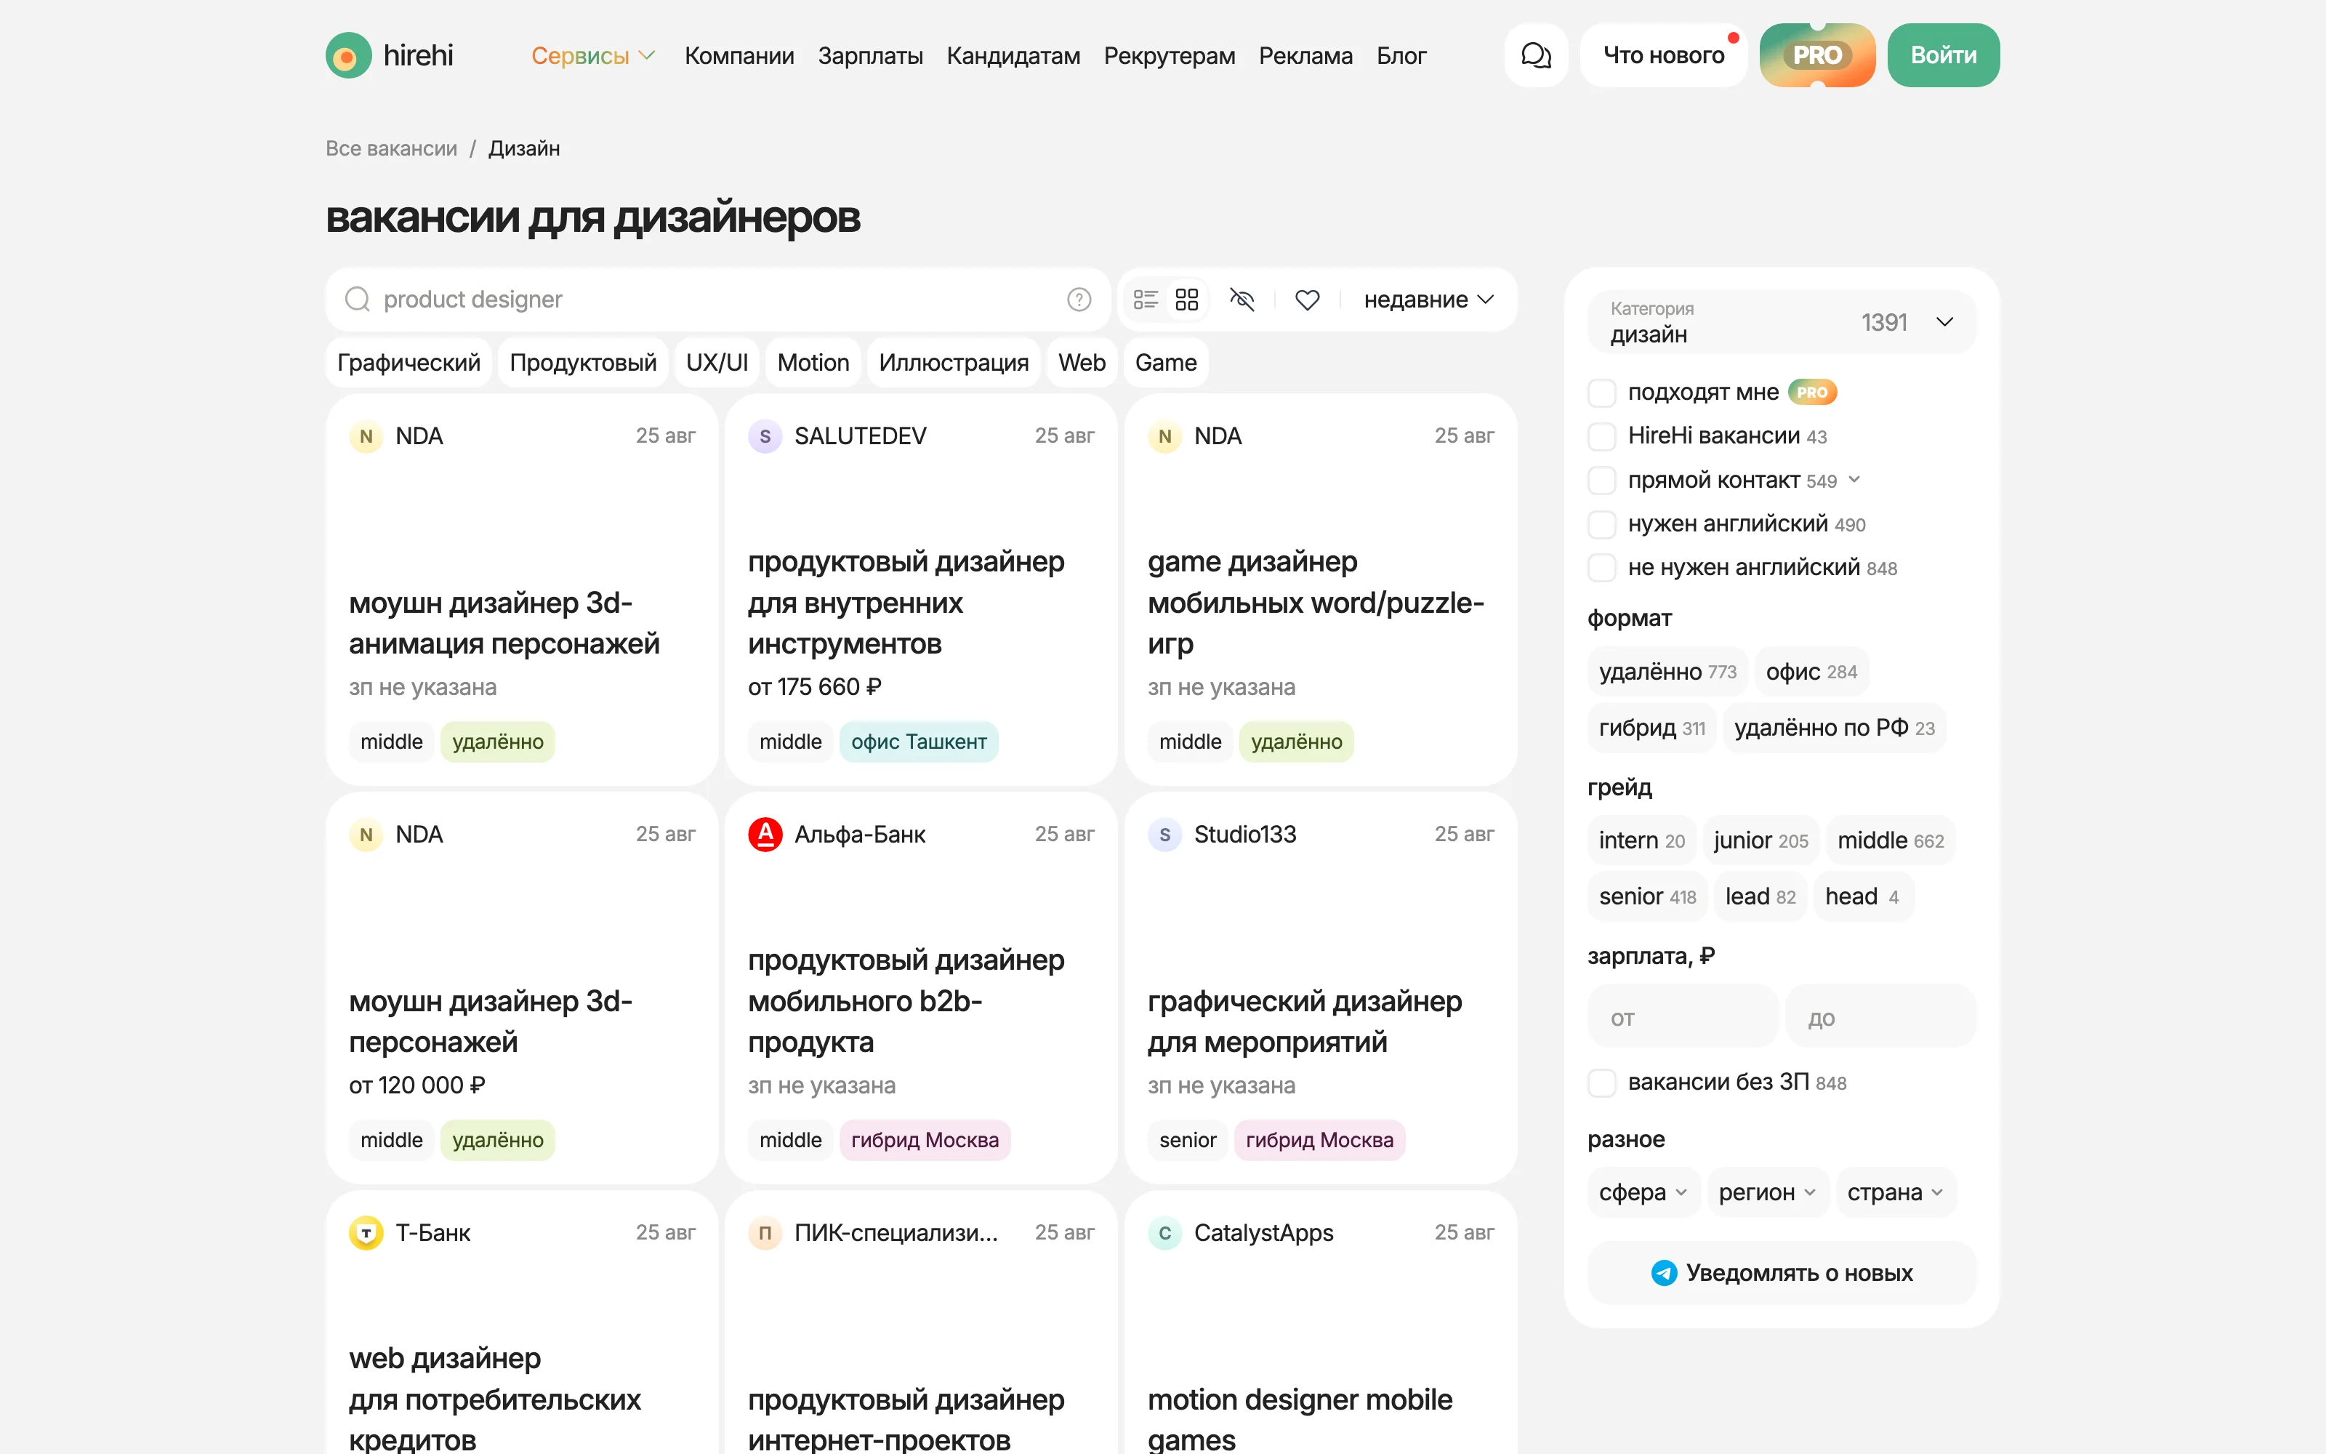Image resolution: width=2326 pixels, height=1454 pixels.
Task: Click the Войти login button
Action: [x=1942, y=56]
